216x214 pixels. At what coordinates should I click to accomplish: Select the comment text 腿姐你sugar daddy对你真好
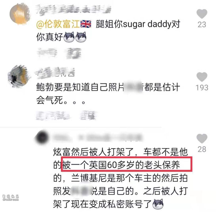click(108, 31)
